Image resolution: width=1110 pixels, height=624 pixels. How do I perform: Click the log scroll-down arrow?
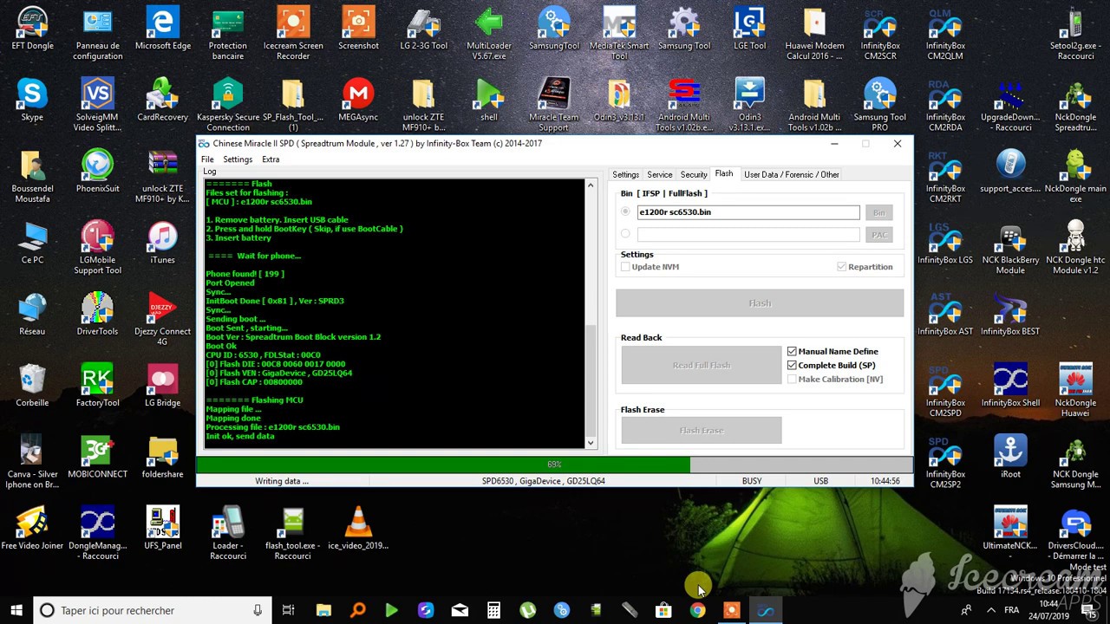[x=591, y=443]
